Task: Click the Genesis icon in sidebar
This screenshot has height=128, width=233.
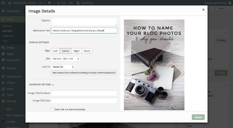Action: (x=3, y=68)
